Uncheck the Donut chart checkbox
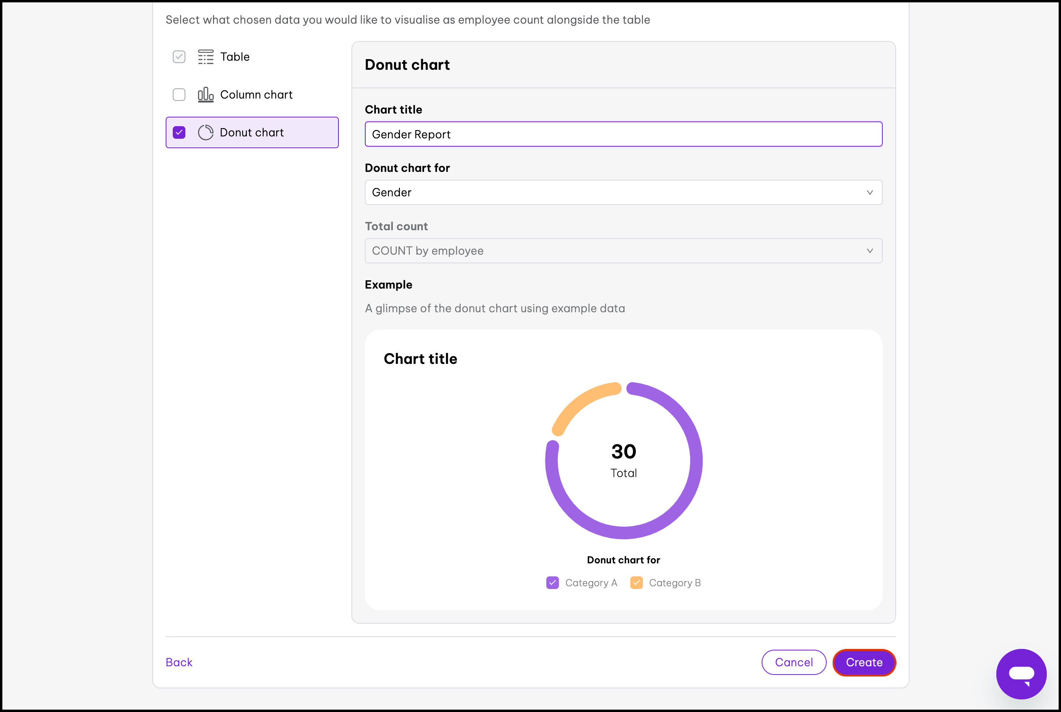Viewport: 1061px width, 712px height. [x=179, y=132]
